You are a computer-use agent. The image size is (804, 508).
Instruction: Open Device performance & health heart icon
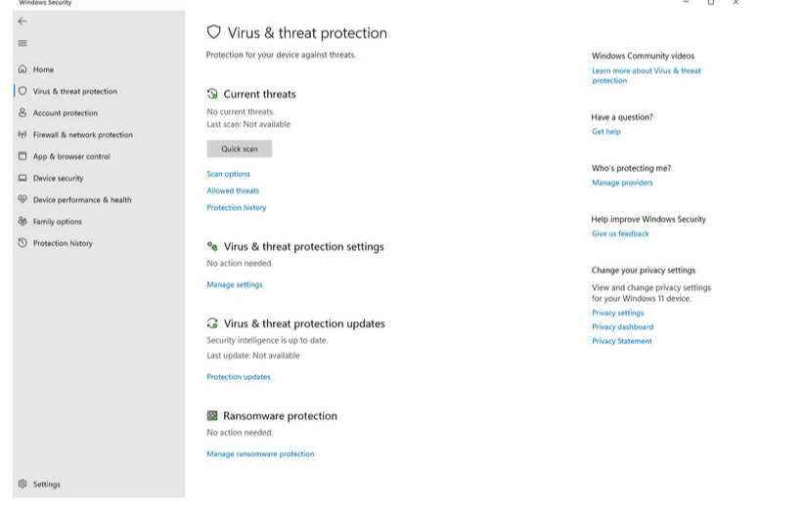coord(22,199)
